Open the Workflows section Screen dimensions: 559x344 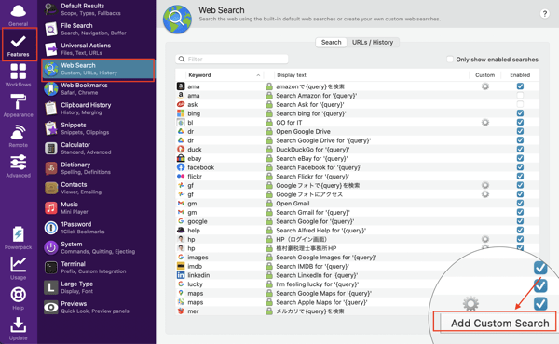(19, 75)
